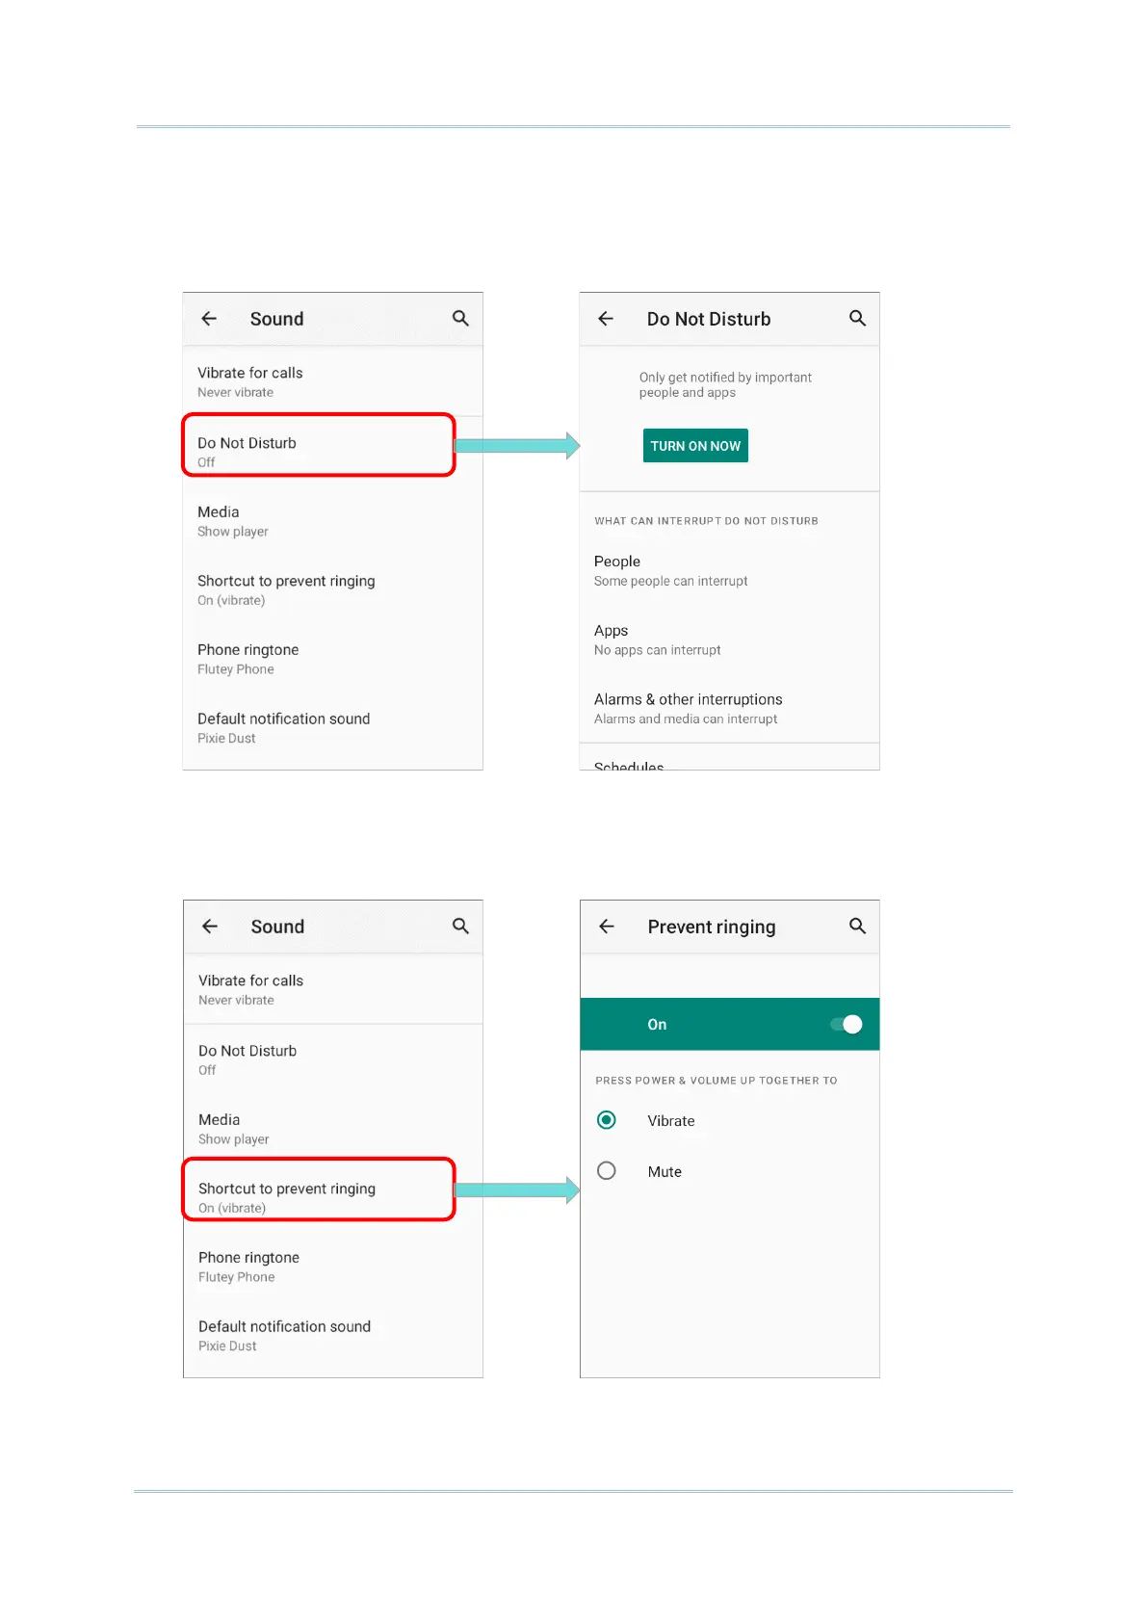The height and width of the screenshot is (1621, 1147).
Task: Open Default notification sound in bottom Sound screen
Action: 333,1336
